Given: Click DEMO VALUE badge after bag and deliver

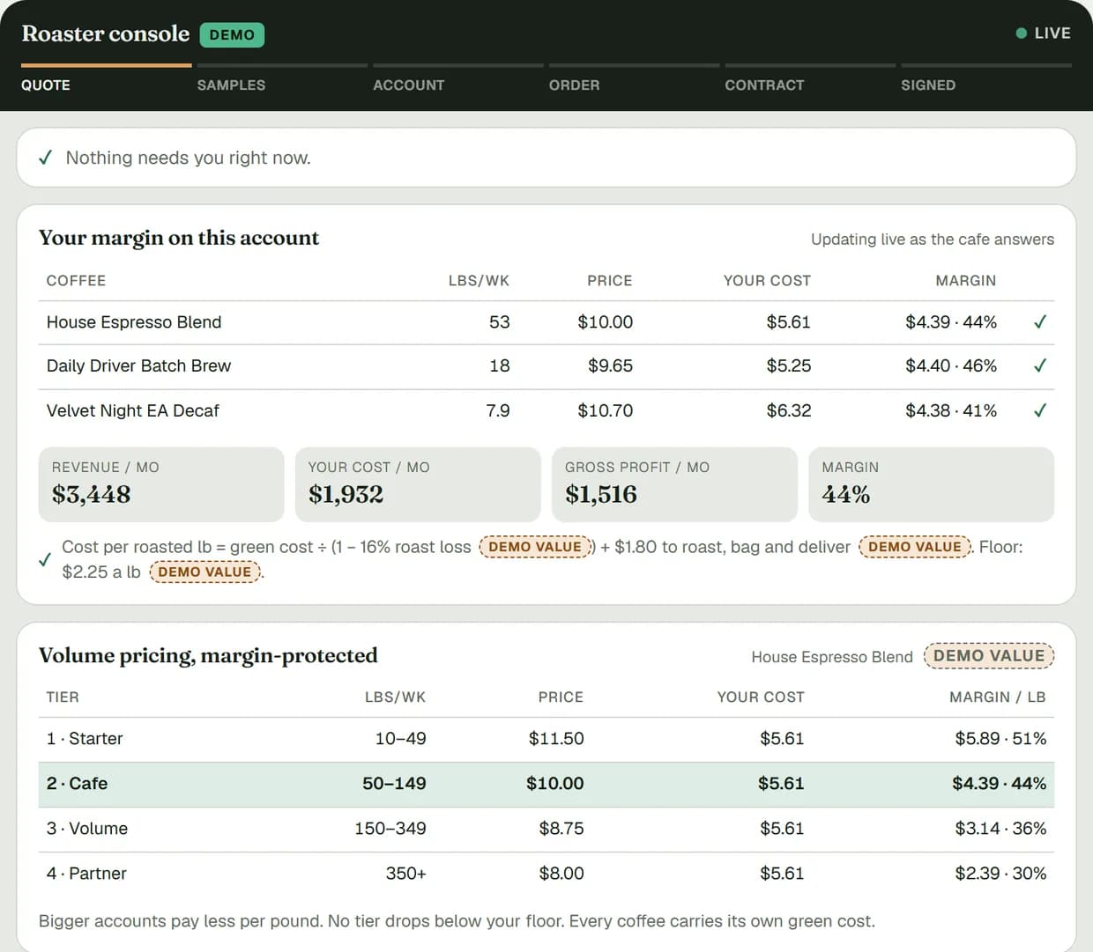Looking at the screenshot, I should coord(915,547).
